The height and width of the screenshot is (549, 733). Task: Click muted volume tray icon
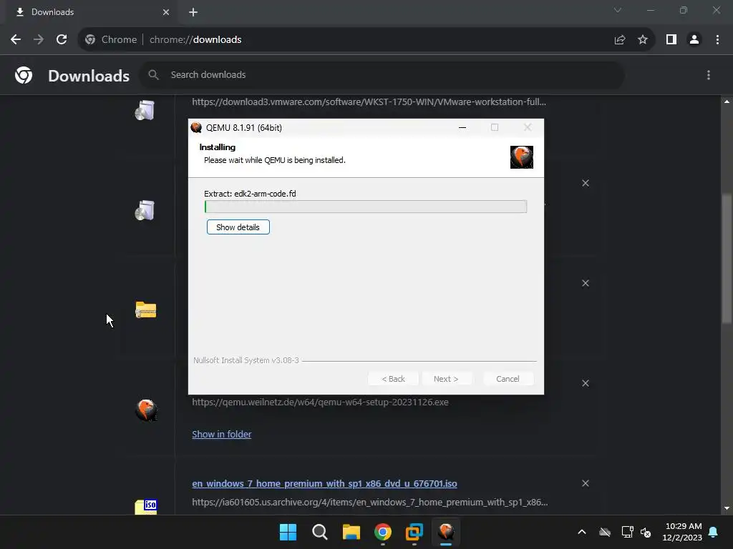pyautogui.click(x=646, y=532)
